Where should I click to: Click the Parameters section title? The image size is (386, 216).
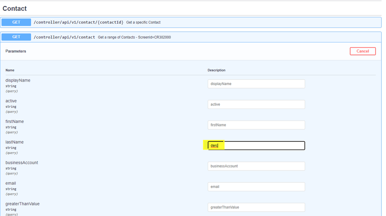coord(16,51)
